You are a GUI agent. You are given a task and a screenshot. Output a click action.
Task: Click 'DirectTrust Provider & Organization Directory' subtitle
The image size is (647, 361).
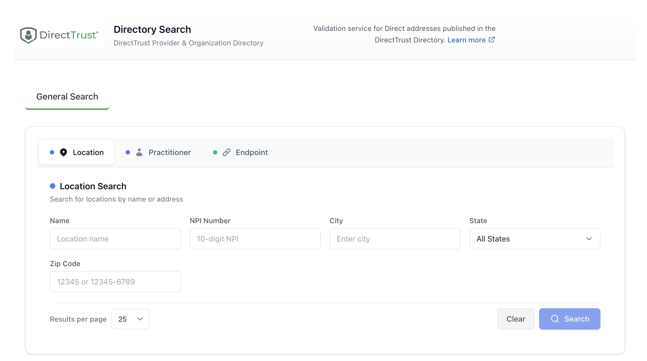pos(188,43)
